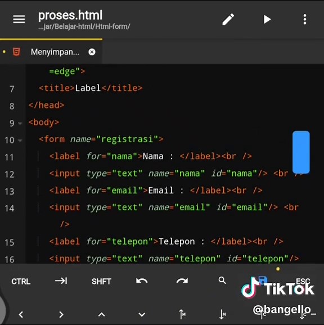
Task: Select the blue vertical scrollbar thumb
Action: tap(301, 152)
